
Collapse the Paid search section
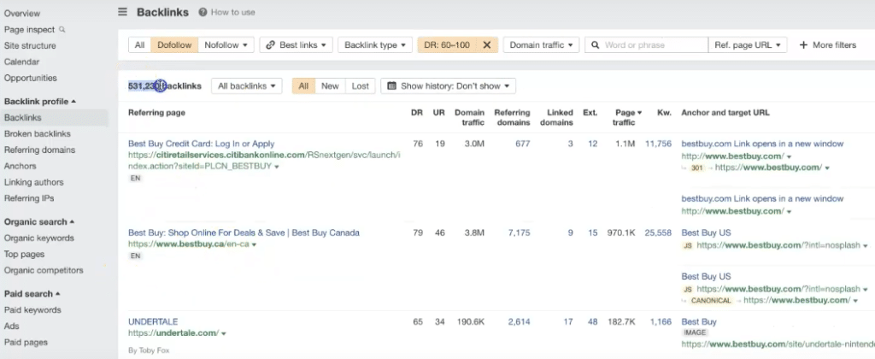(32, 294)
